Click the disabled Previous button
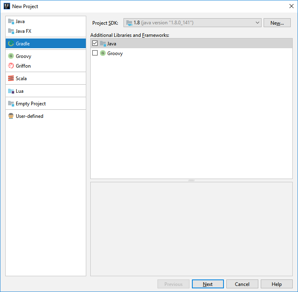This screenshot has width=298, height=292. pos(173,284)
